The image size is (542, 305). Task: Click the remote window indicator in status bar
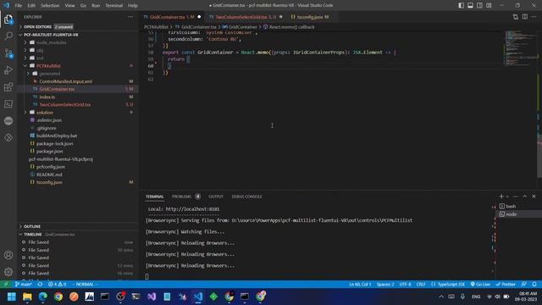(6, 285)
